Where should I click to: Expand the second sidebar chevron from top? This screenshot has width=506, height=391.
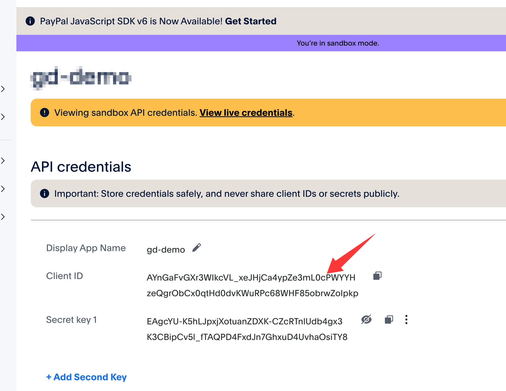coord(3,117)
